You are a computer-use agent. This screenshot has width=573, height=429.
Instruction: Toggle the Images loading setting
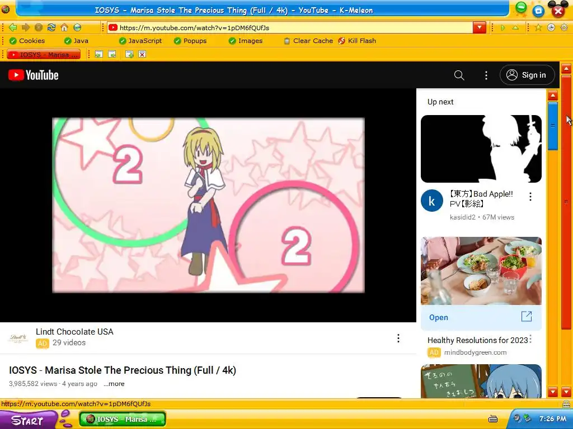pos(246,41)
